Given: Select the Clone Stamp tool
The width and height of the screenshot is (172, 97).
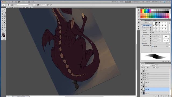Looking at the screenshot, I should [2, 19].
